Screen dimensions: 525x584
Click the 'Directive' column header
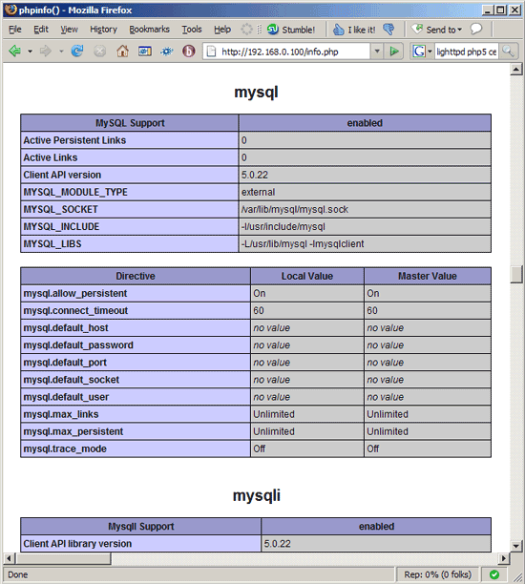click(136, 276)
